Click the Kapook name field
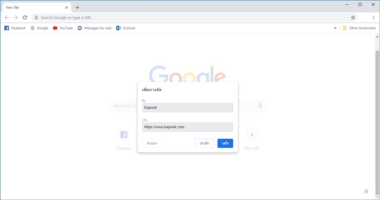Viewport: 380px width, 200px height. tap(188, 108)
